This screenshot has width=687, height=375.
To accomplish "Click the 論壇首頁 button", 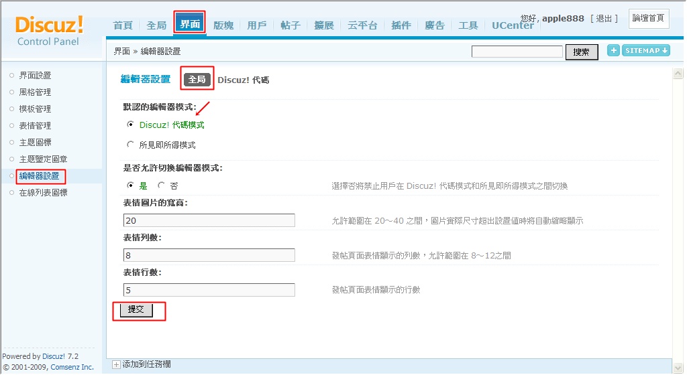I will (649, 18).
